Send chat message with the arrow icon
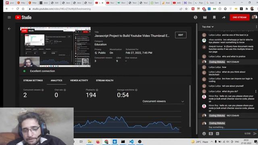 click(255, 133)
